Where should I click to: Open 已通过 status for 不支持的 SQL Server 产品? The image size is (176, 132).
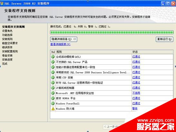(136, 62)
